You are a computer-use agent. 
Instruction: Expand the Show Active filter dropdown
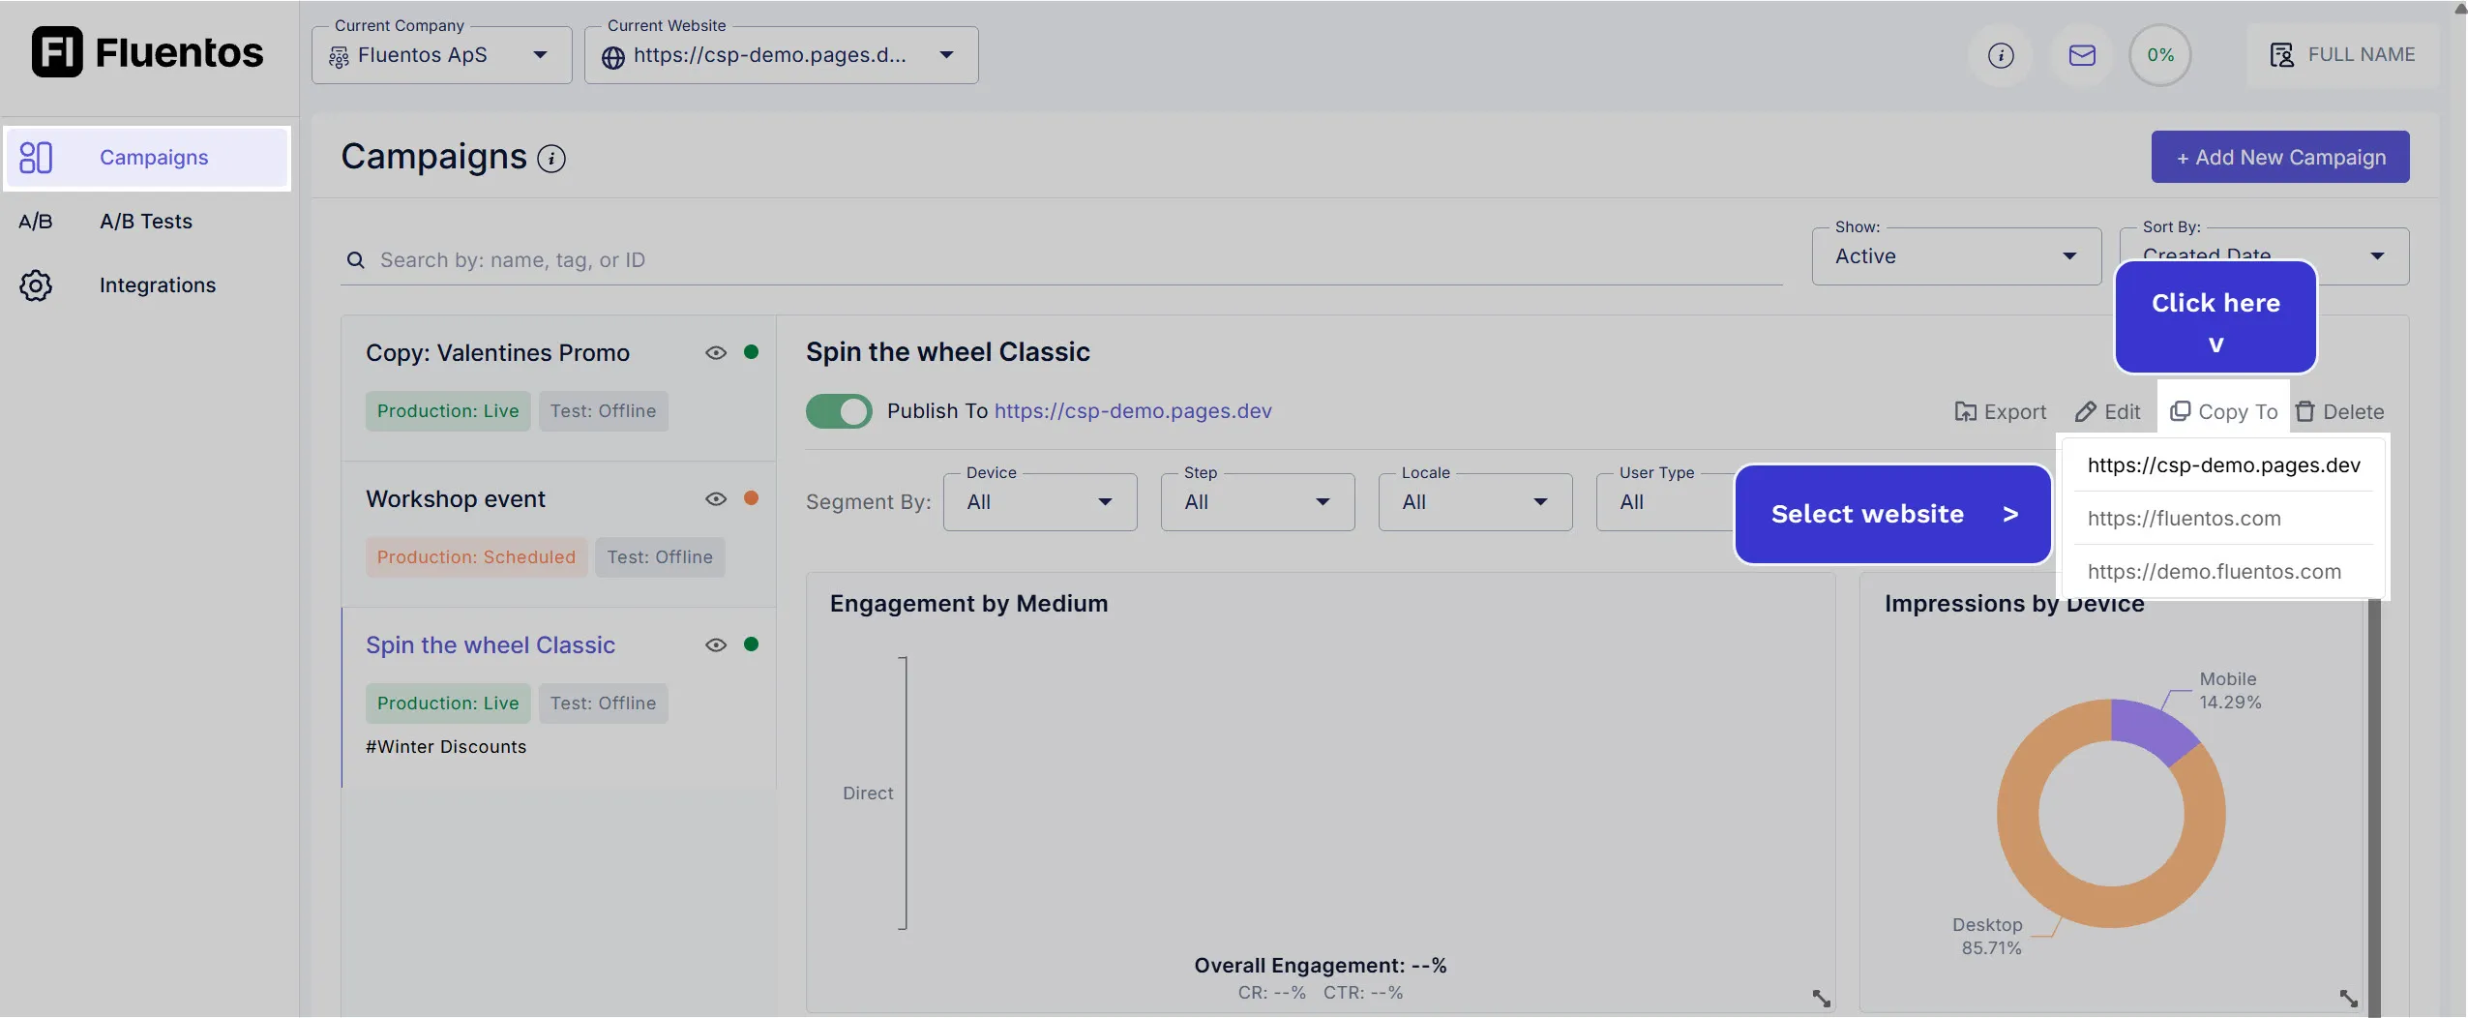(x=1955, y=256)
